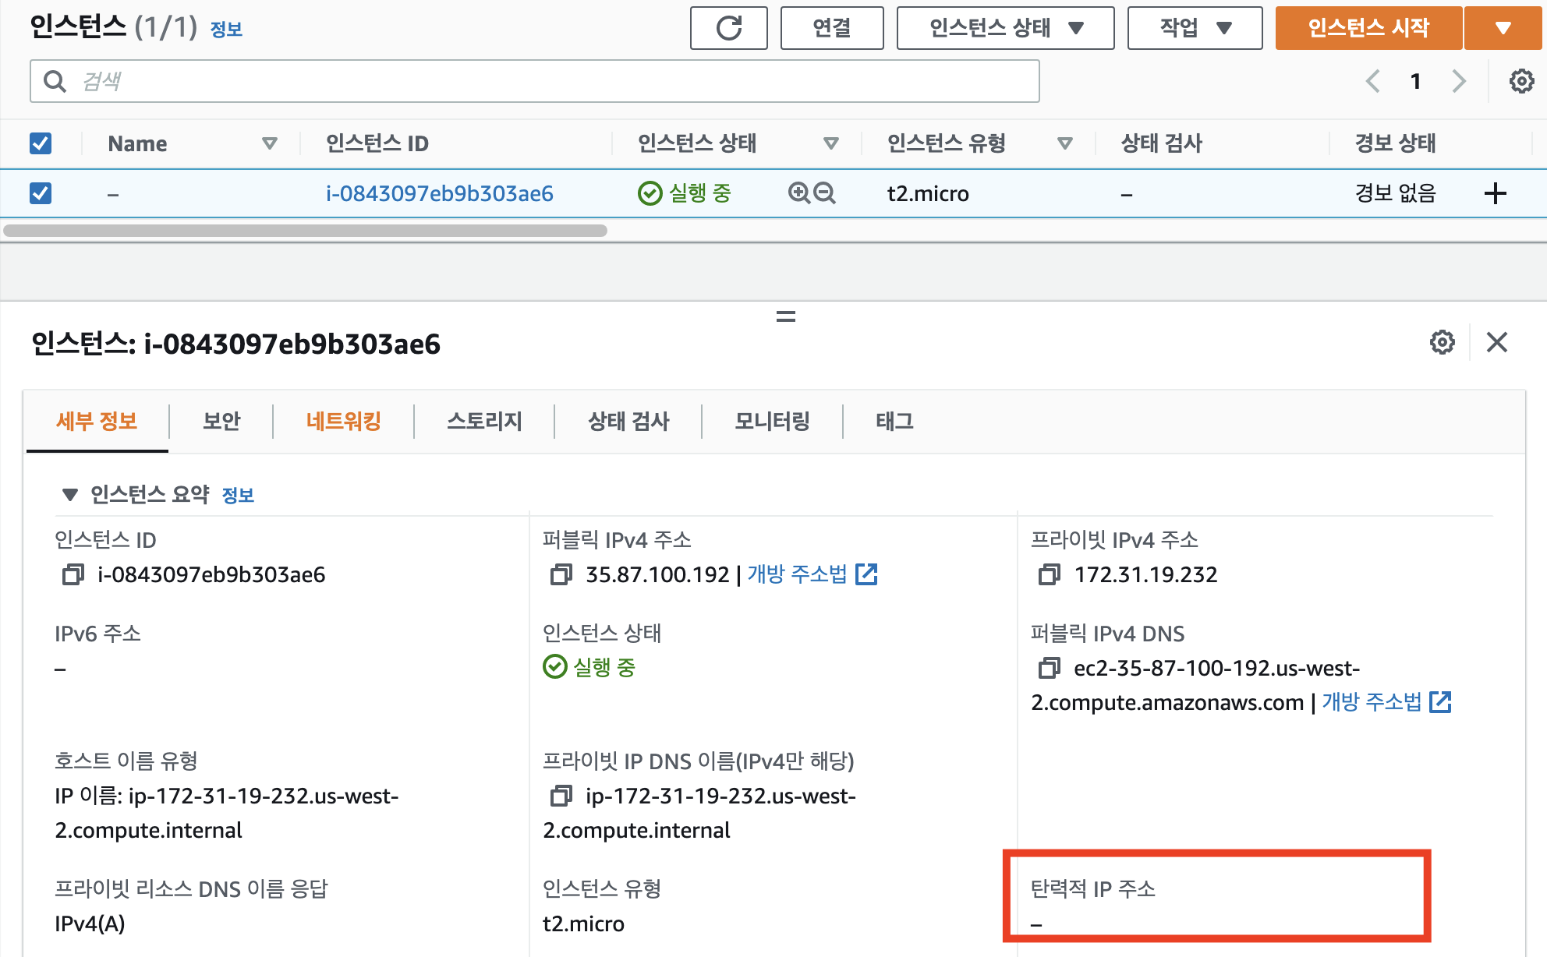The width and height of the screenshot is (1547, 957).
Task: Open the 인스턴스 상태 dropdown button
Action: click(1005, 28)
